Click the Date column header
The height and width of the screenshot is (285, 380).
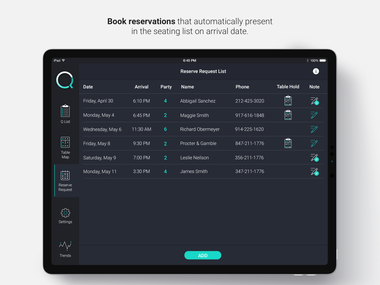pos(88,86)
